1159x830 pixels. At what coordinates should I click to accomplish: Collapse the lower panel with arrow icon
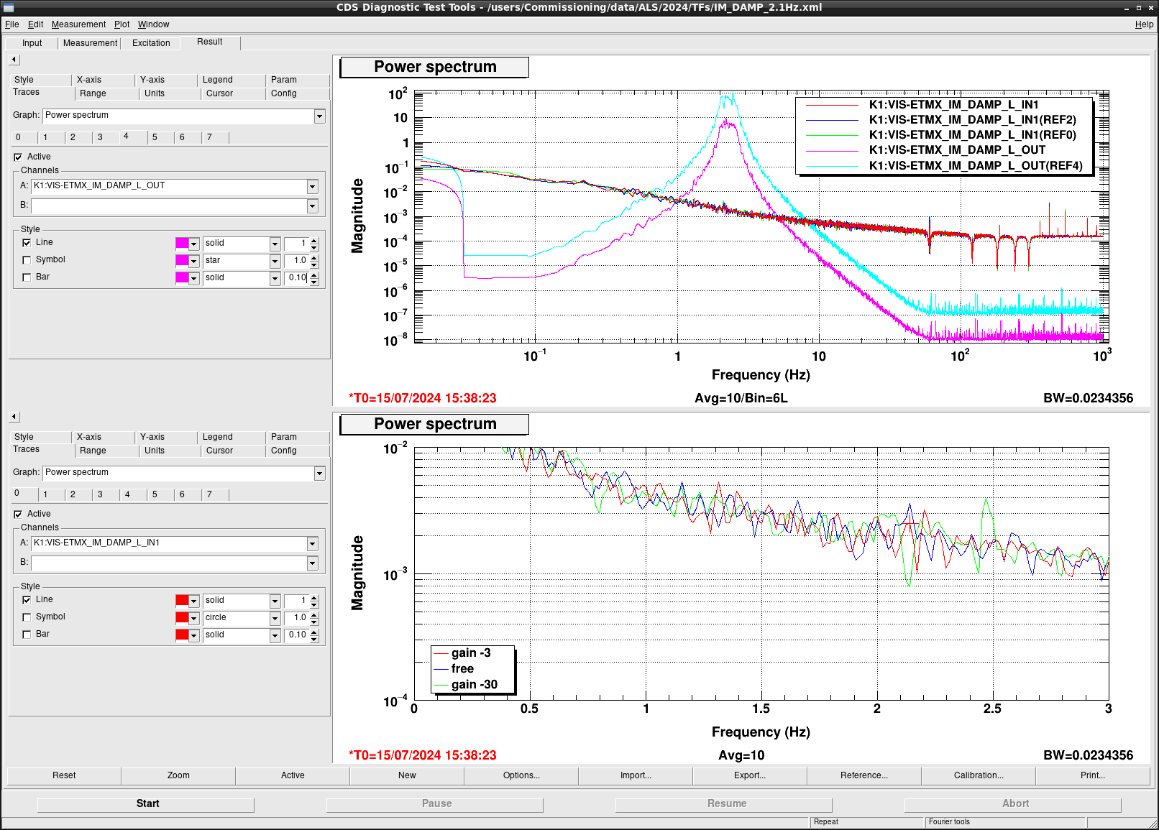(14, 417)
